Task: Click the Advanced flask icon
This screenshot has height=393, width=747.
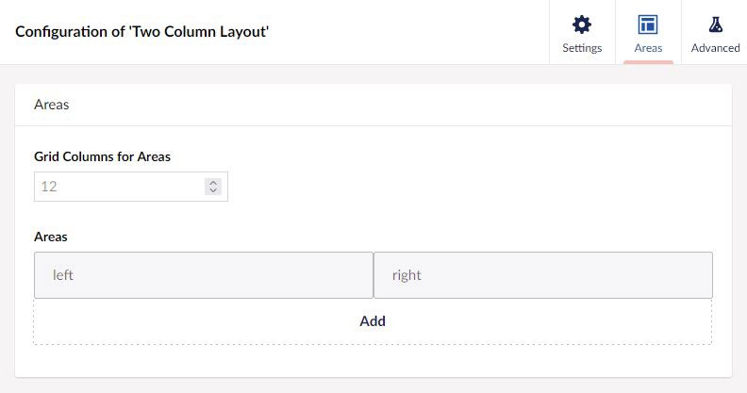Action: [715, 25]
